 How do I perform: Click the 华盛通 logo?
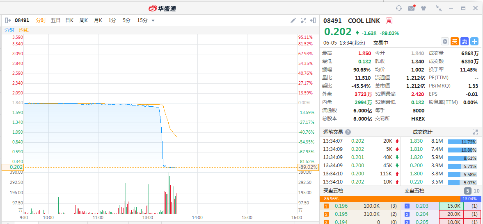pos(163,8)
